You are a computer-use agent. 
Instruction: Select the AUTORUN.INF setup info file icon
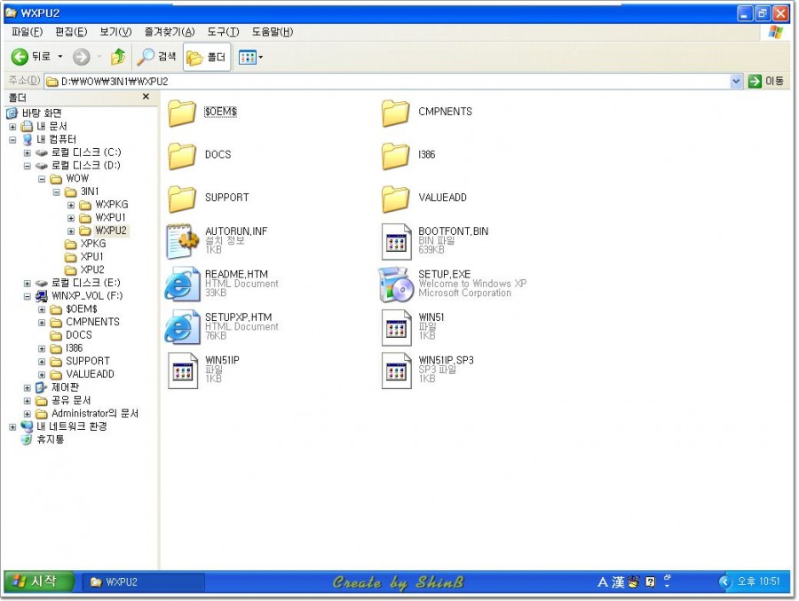182,241
